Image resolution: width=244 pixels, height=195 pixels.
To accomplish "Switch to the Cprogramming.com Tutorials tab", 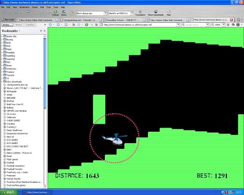I will click(x=81, y=20).
